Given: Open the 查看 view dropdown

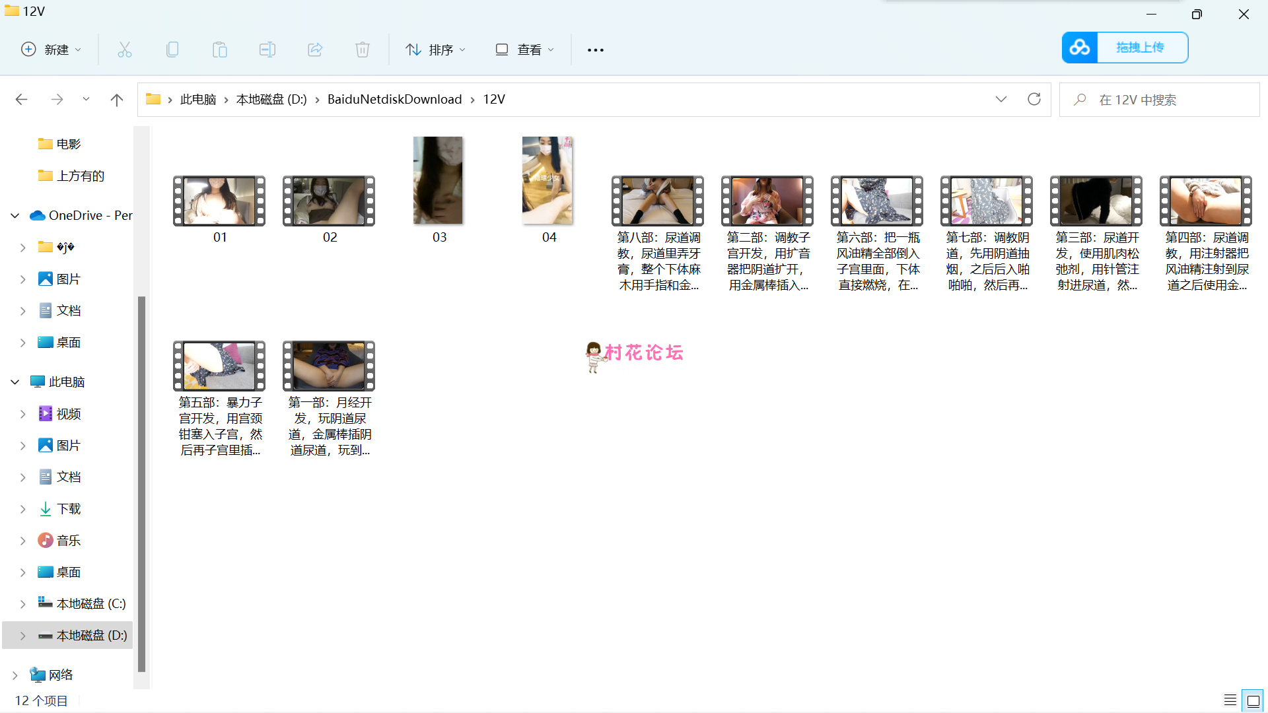Looking at the screenshot, I should (x=524, y=50).
